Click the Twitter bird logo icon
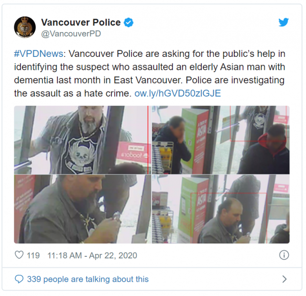Screen dimensions: 306x296 pos(284,22)
